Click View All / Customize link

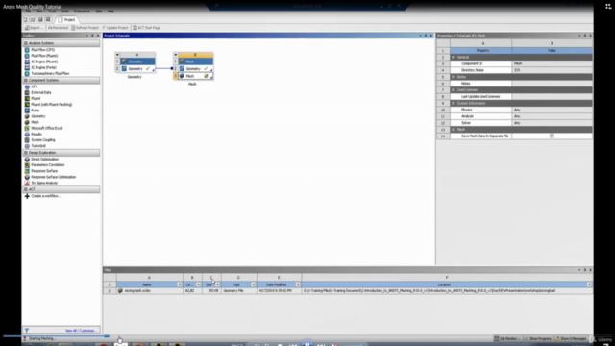pos(81,331)
